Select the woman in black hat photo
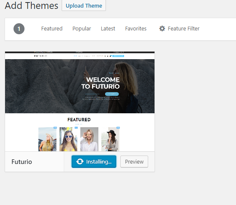The height and width of the screenshot is (205, 236). (x=110, y=139)
